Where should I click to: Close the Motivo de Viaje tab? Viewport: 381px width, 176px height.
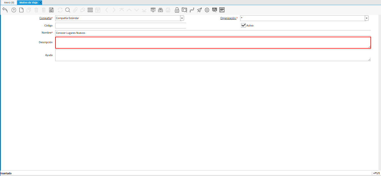click(x=40, y=3)
